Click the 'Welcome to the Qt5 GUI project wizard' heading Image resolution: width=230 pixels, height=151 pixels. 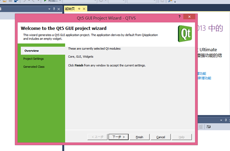[64, 28]
